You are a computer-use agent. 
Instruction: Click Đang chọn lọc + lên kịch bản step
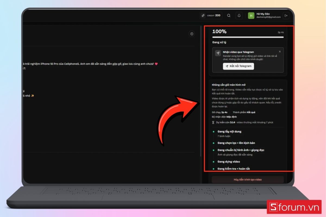coord(236,143)
